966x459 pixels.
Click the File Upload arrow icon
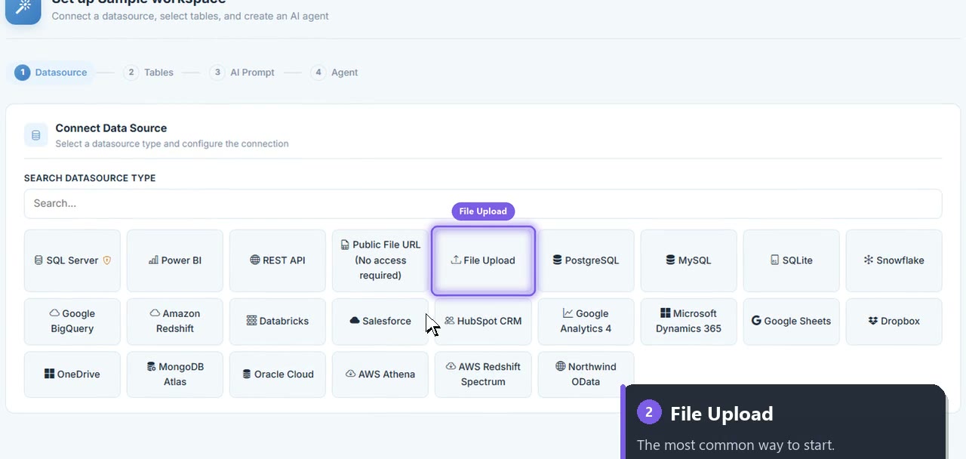456,260
